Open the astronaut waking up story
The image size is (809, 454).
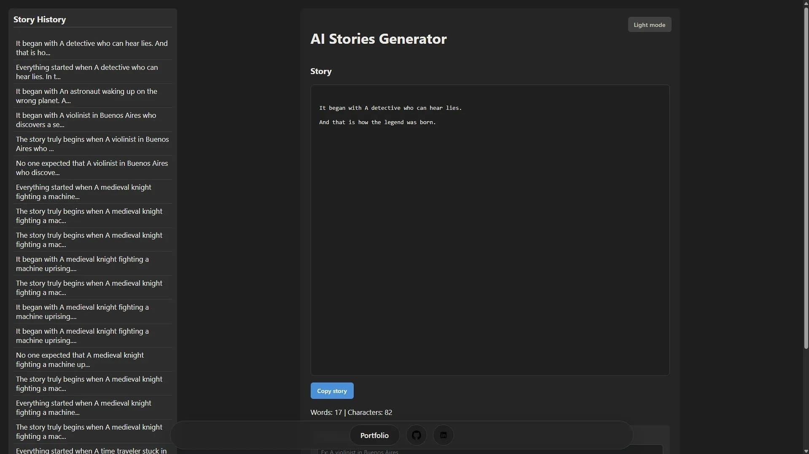pos(92,96)
